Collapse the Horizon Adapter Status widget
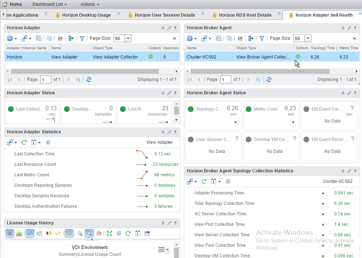 [163, 93]
